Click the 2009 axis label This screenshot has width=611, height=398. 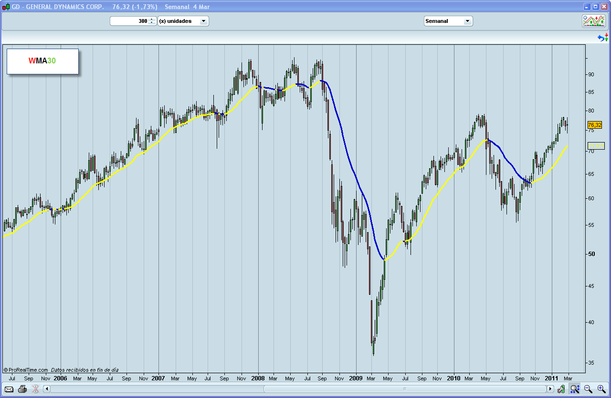click(356, 378)
